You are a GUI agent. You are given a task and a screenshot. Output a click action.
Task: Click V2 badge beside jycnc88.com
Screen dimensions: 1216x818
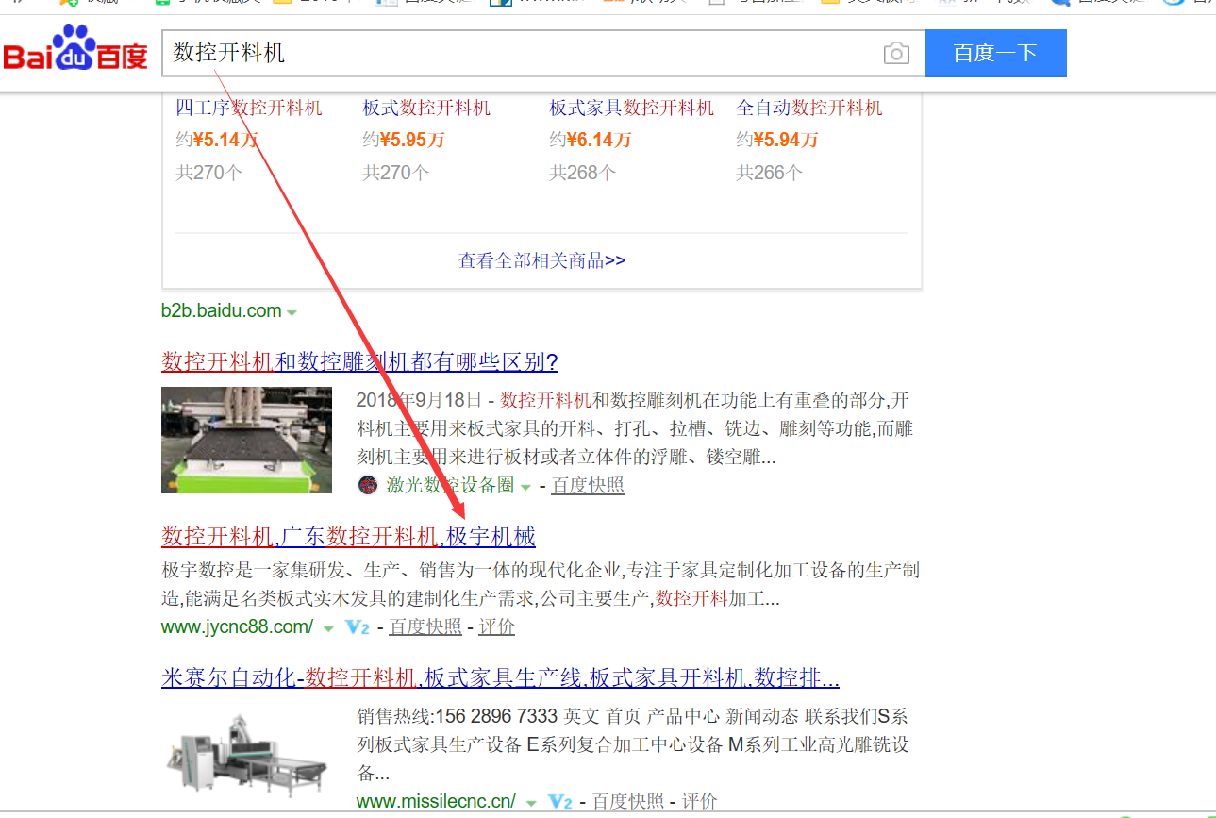[x=357, y=627]
